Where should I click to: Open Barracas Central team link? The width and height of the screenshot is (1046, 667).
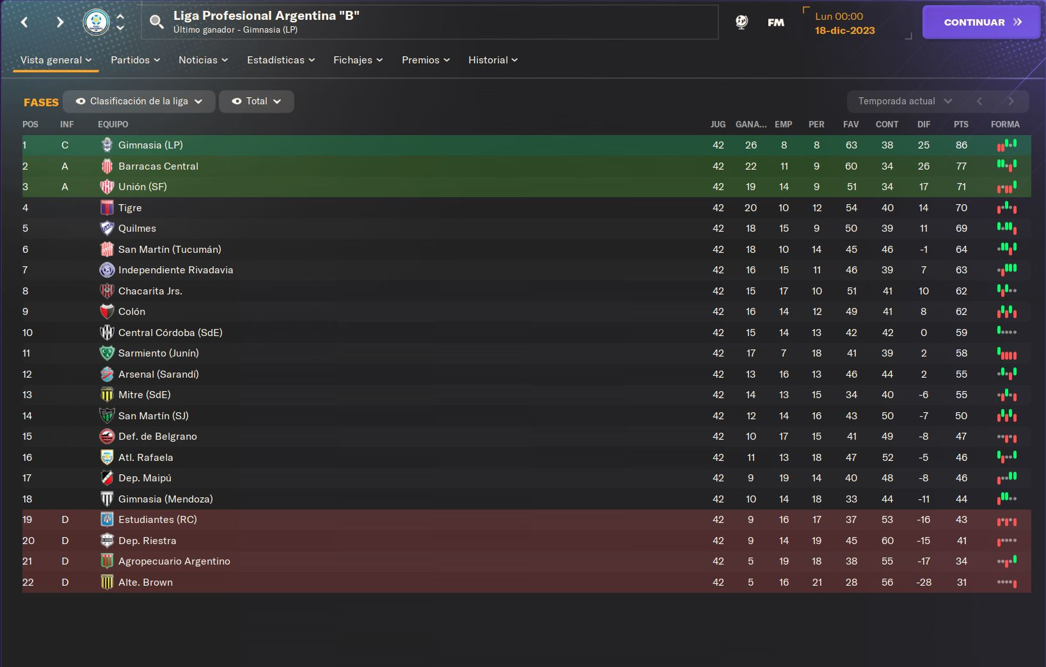pyautogui.click(x=158, y=166)
